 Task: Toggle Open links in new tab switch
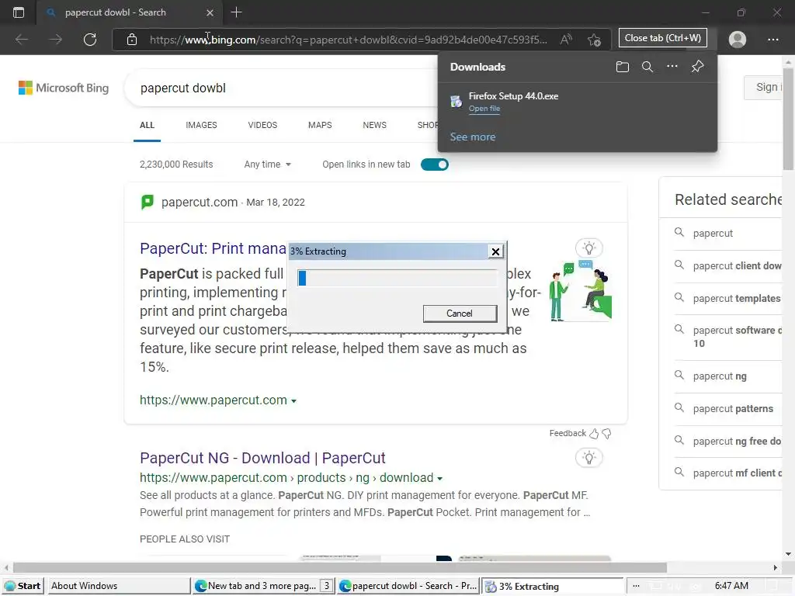[x=435, y=165]
